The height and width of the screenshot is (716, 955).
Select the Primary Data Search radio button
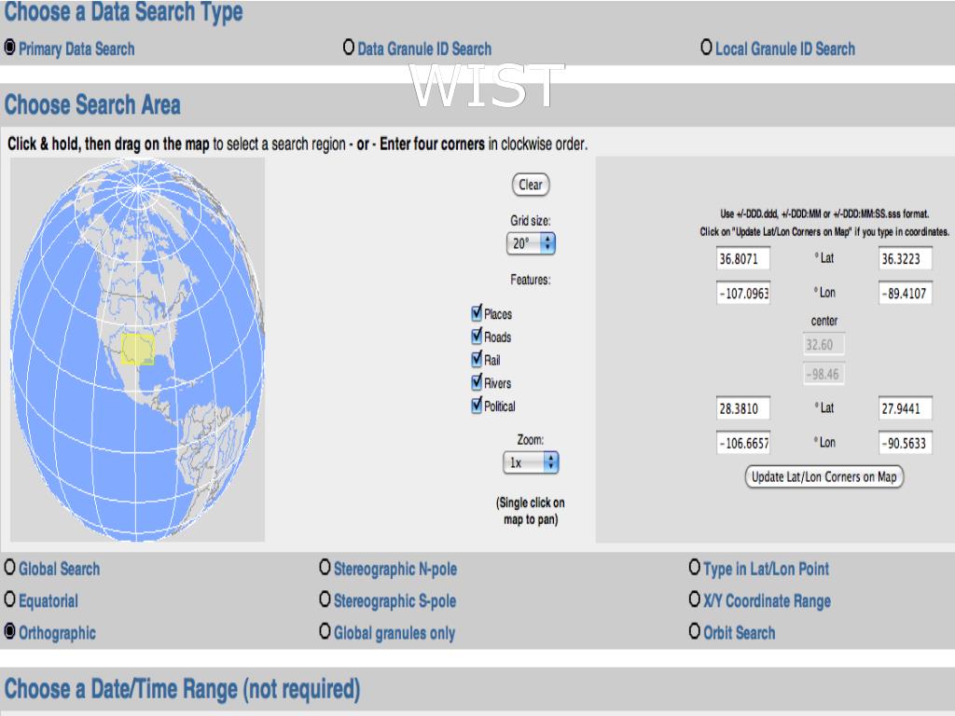click(9, 48)
